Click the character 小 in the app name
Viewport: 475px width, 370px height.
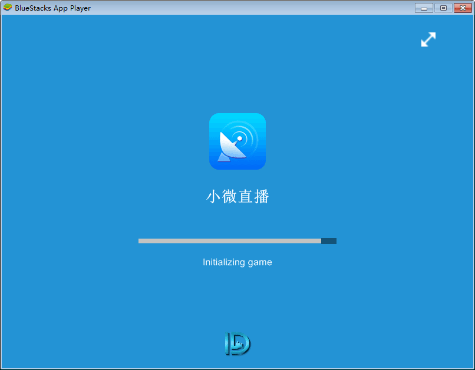(213, 197)
